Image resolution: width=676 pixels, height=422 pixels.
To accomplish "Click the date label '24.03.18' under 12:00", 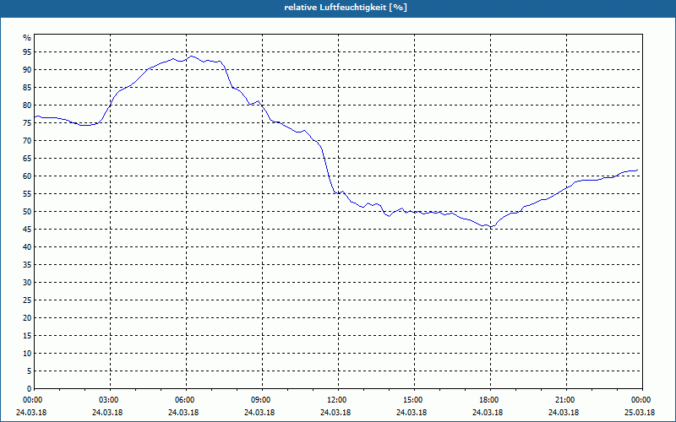I will pyautogui.click(x=335, y=412).
